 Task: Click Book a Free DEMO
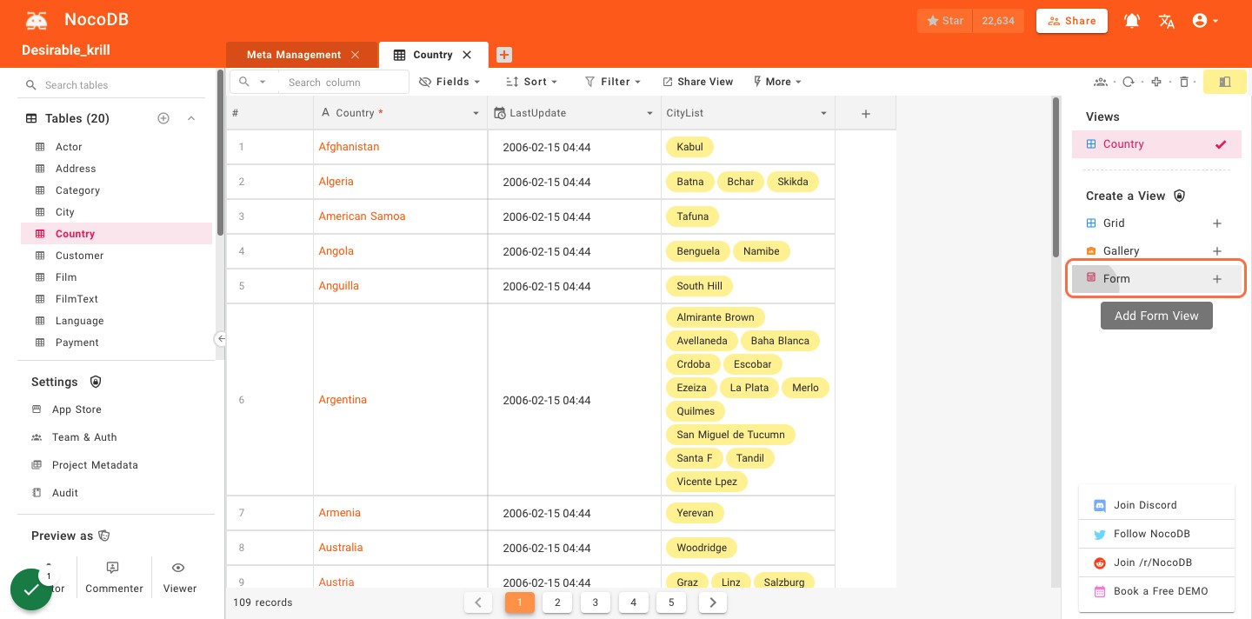(1156, 591)
